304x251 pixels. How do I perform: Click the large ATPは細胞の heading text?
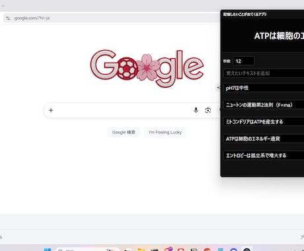point(279,36)
